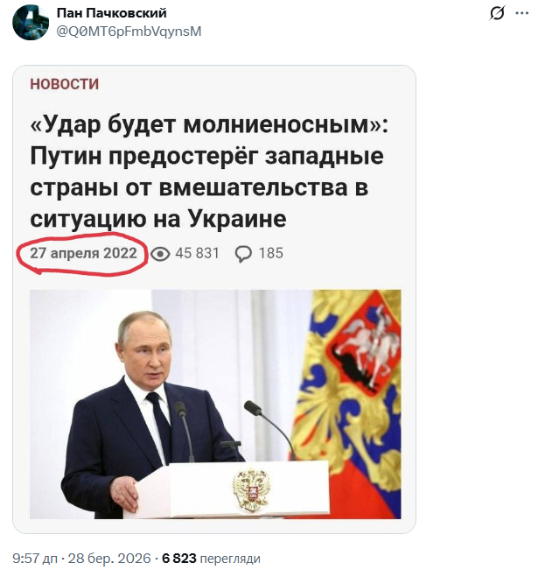Screen dimensions: 538x577
Task: Click the circled date 27 апреля 2022
Action: pos(83,253)
